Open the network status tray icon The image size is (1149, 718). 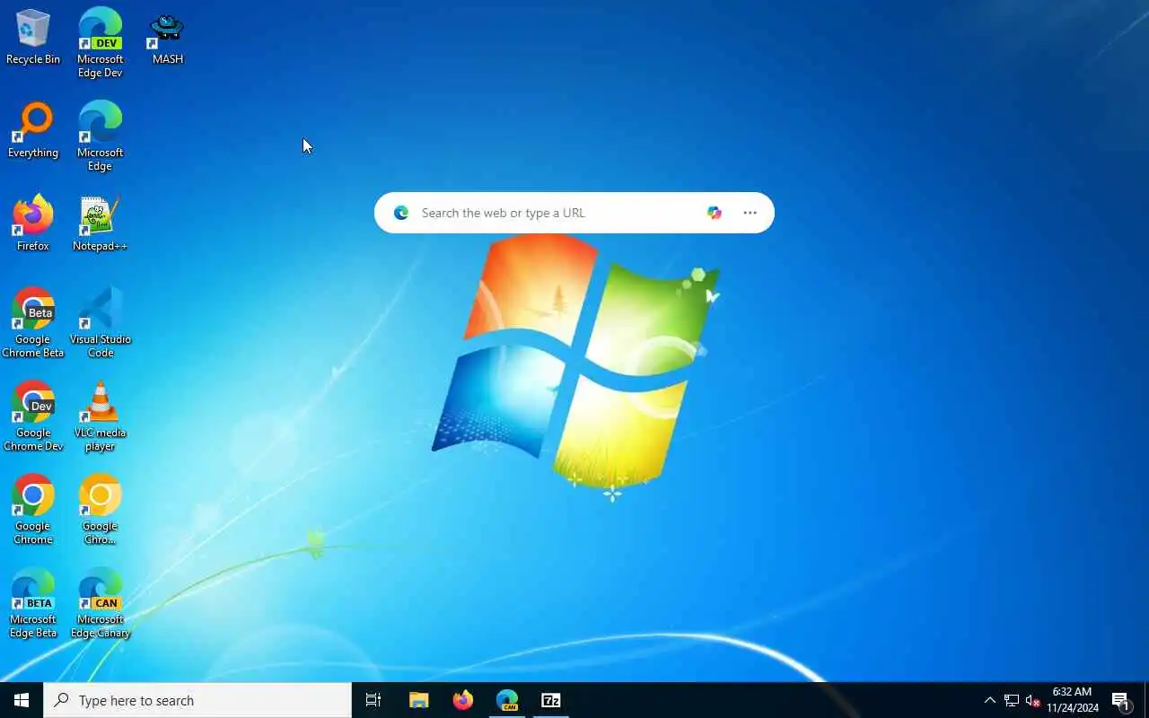point(1012,700)
